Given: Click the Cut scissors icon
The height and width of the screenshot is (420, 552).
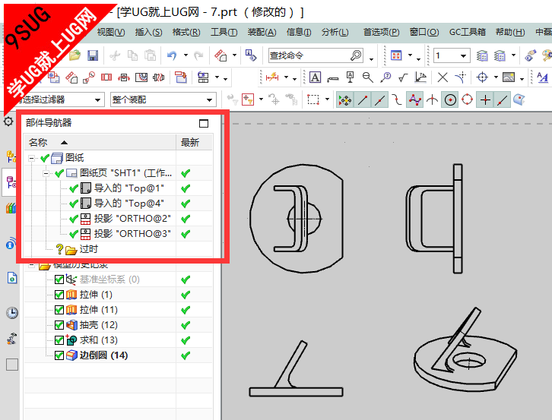Looking at the screenshot, I should (115, 55).
